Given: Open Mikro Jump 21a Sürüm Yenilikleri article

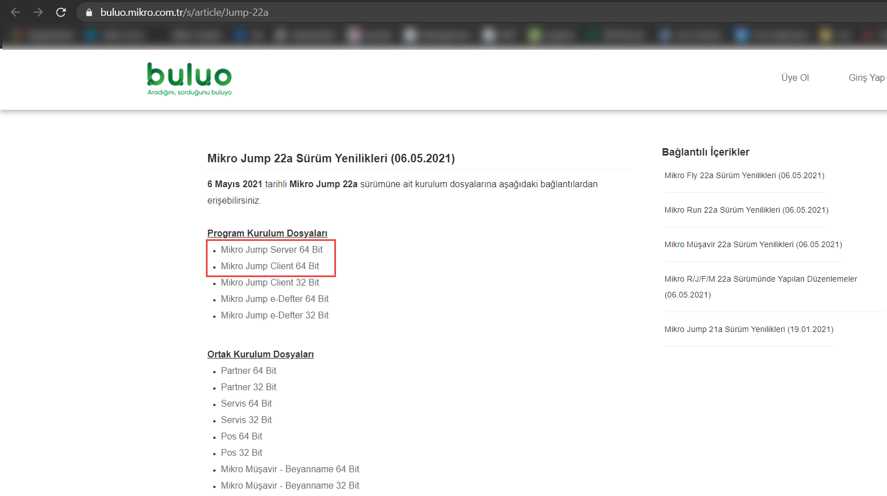Looking at the screenshot, I should coord(748,329).
